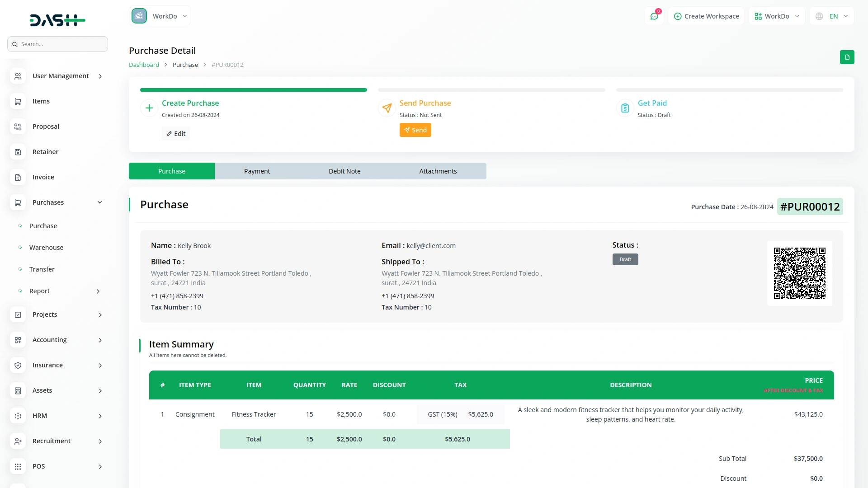The height and width of the screenshot is (488, 868).
Task: Click the Send Purchase paper plane icon
Action: (x=387, y=108)
